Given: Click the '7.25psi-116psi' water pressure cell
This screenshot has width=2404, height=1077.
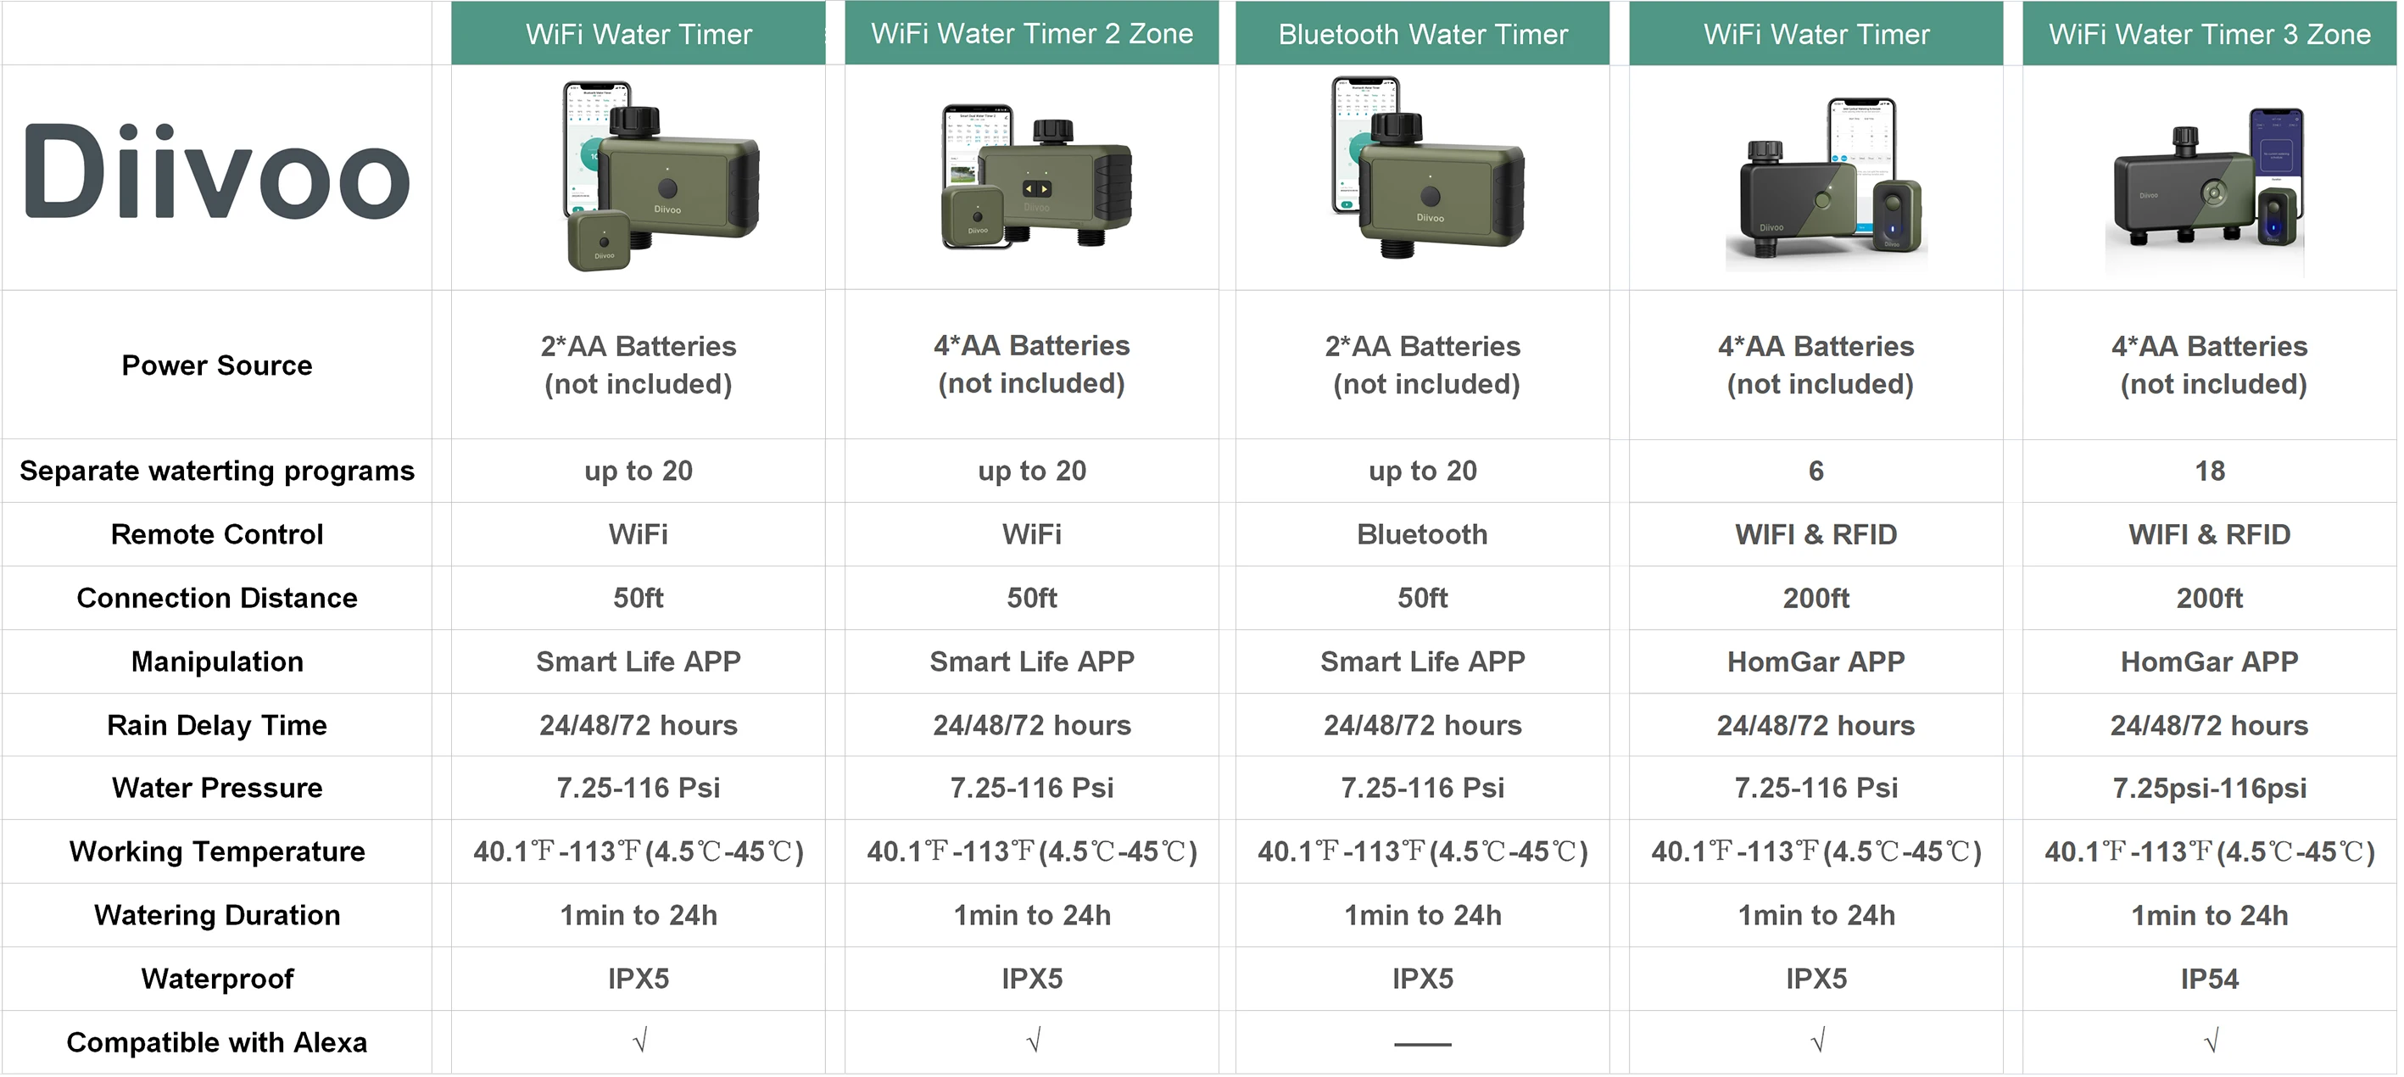Looking at the screenshot, I should point(2210,789).
